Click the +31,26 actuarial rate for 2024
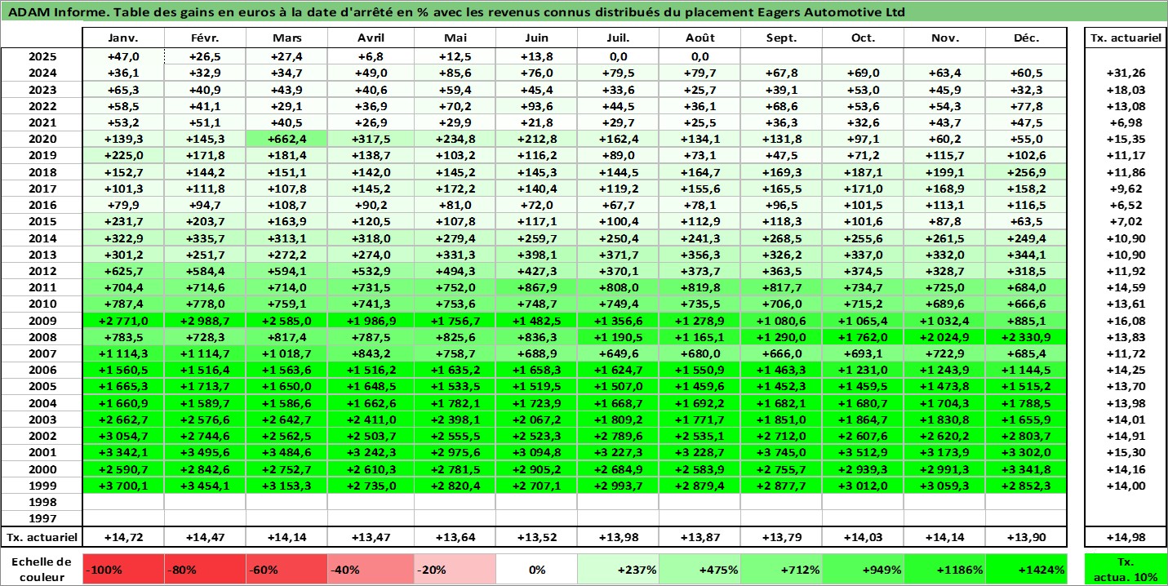1168x586 pixels. 1124,73
